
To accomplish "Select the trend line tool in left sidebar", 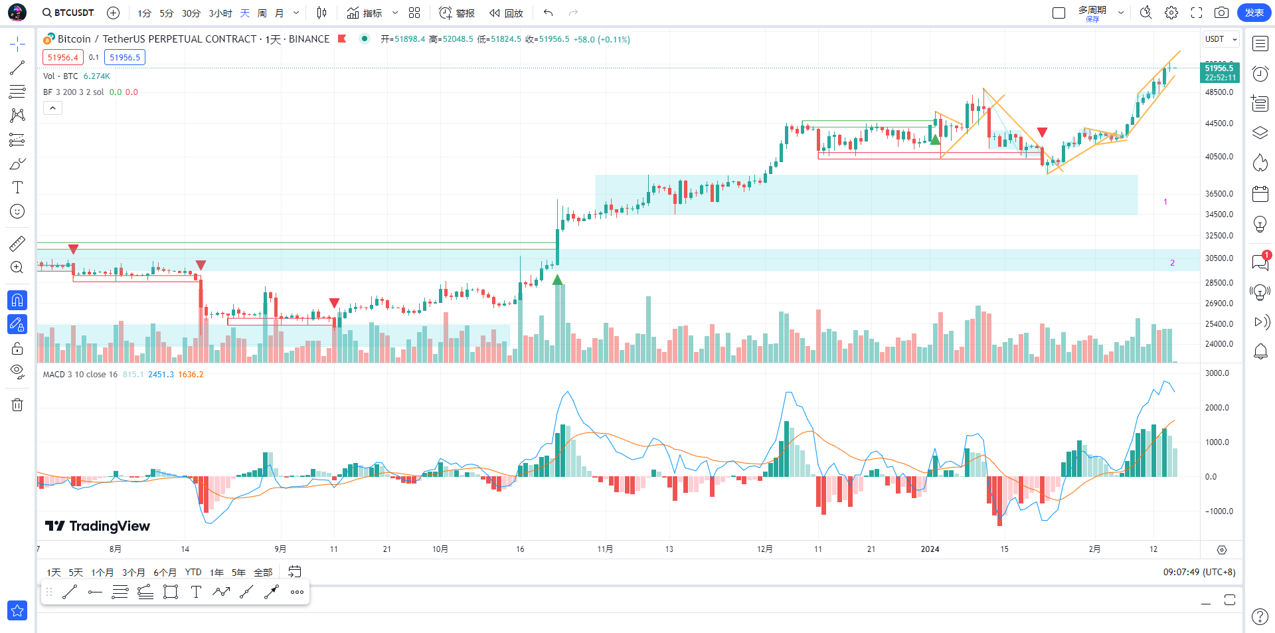I will [x=17, y=68].
